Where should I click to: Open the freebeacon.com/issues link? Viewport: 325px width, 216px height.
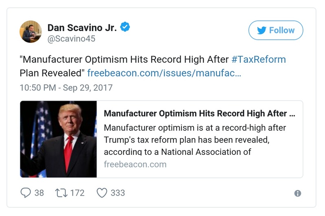pos(164,73)
